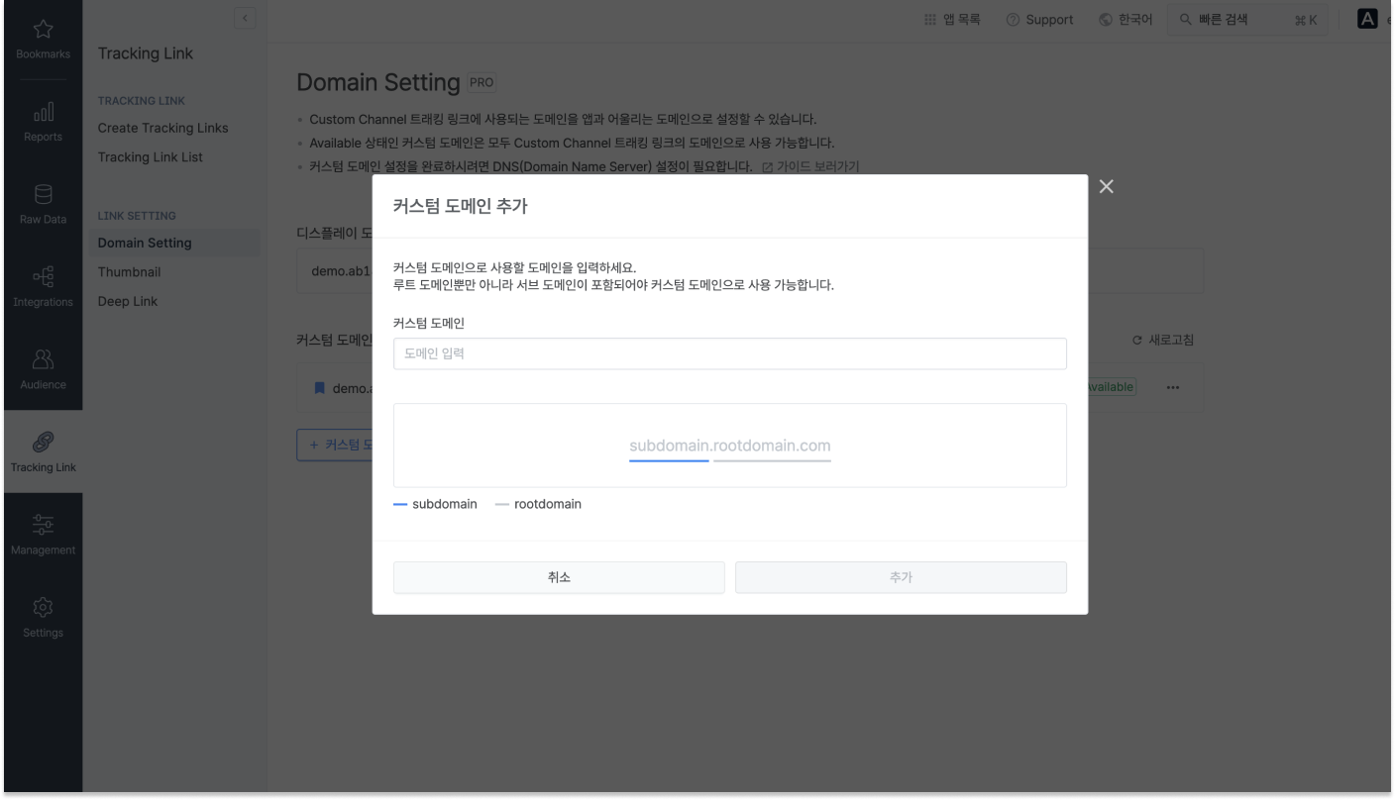1395x800 pixels.
Task: Click the 추가 add button
Action: (x=901, y=577)
